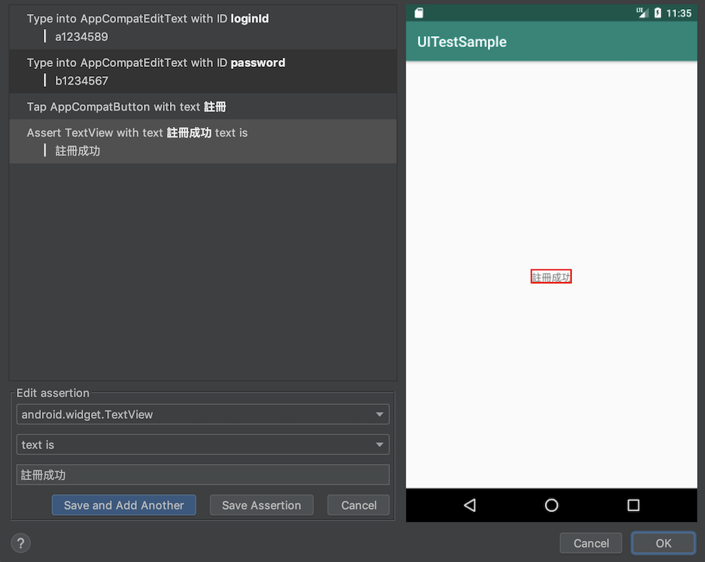The image size is (705, 562).
Task: Click the dialog's bottom Cancel button
Action: tap(591, 543)
